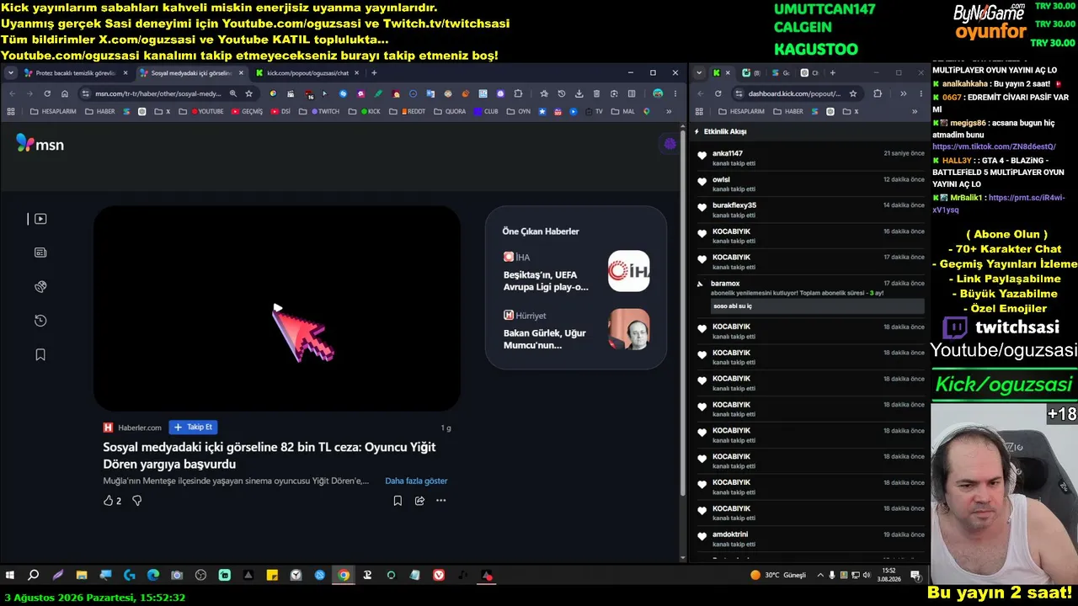The height and width of the screenshot is (606, 1078).
Task: Open the Bakan Gürlek Uğur Mumcu headline
Action: pos(545,339)
